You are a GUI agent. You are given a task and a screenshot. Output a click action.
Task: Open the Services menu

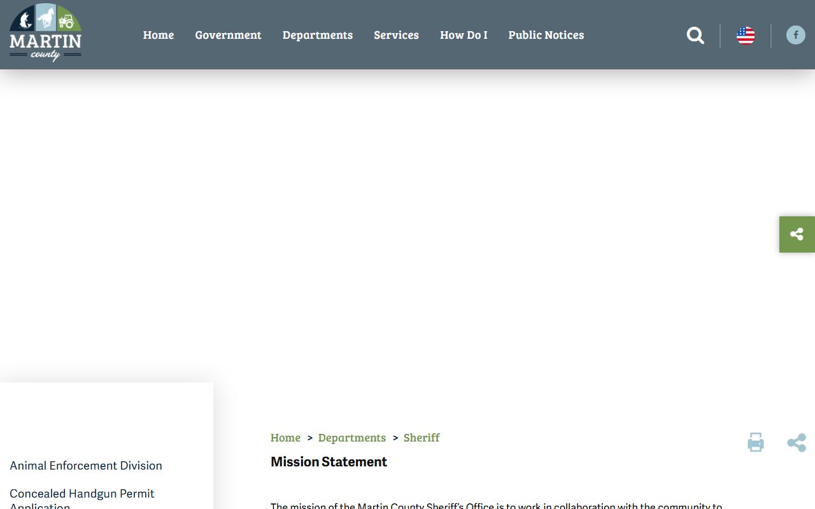click(x=396, y=35)
